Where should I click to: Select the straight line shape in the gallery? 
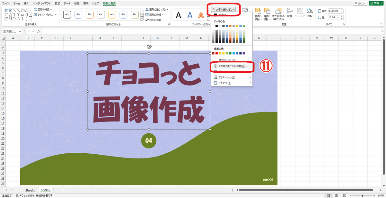15,11
